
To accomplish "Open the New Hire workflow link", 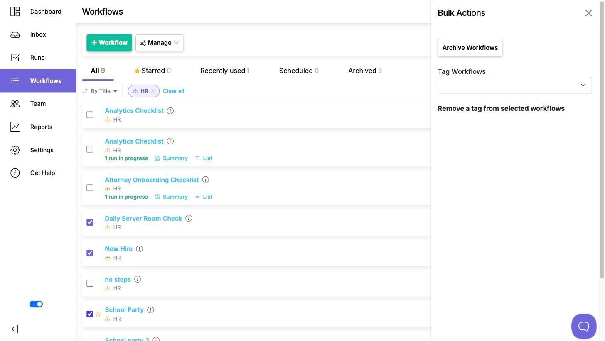I will [118, 249].
